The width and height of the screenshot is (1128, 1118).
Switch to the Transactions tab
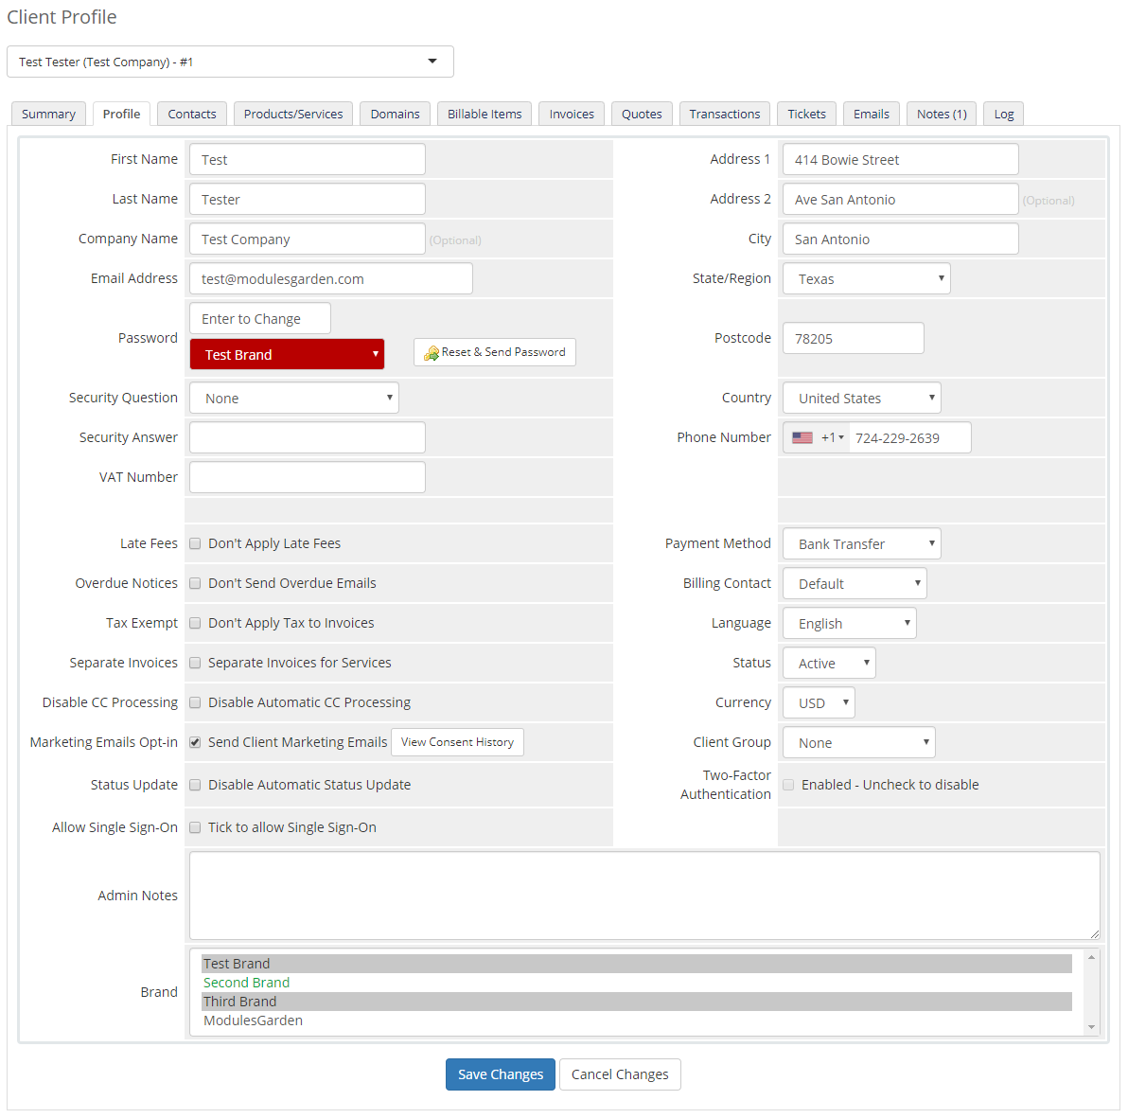724,113
